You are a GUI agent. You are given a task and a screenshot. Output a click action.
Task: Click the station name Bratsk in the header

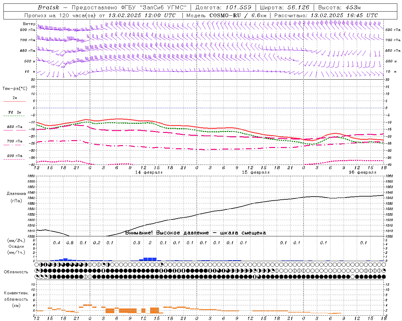coord(48,8)
